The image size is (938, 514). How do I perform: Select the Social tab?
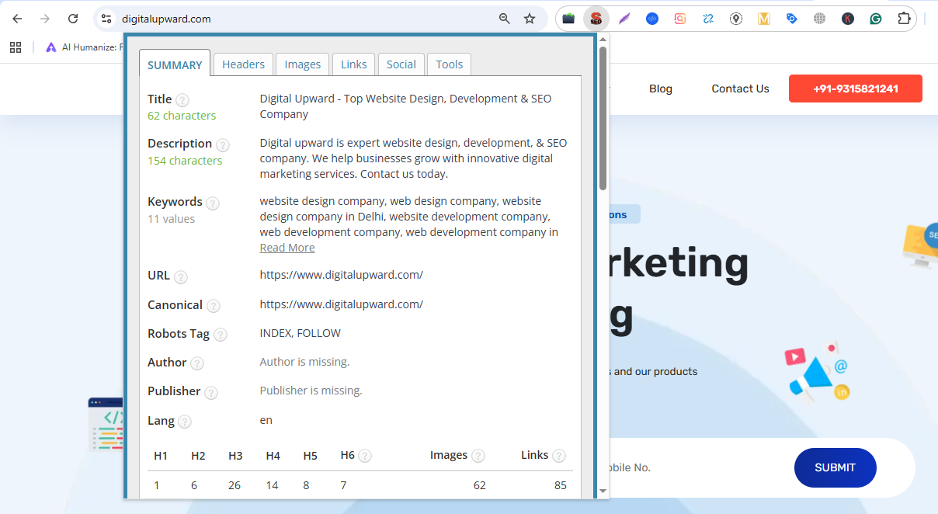tap(401, 64)
